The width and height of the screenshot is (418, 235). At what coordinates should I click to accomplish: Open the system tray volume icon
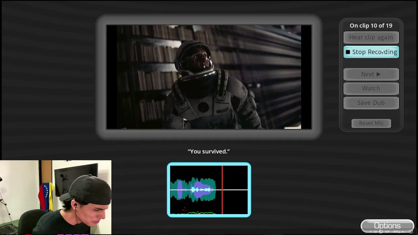(x=376, y=232)
